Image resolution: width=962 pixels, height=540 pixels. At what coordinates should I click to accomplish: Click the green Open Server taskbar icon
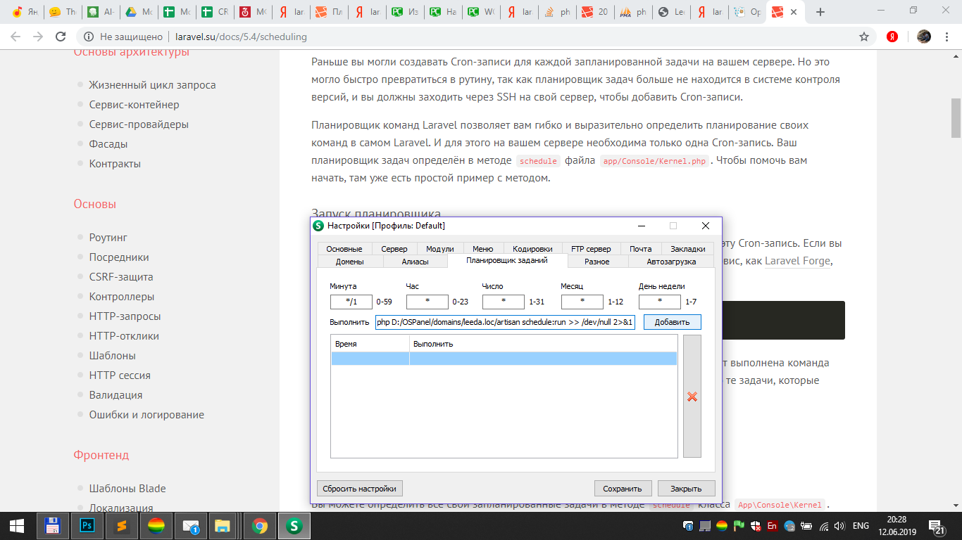(295, 525)
